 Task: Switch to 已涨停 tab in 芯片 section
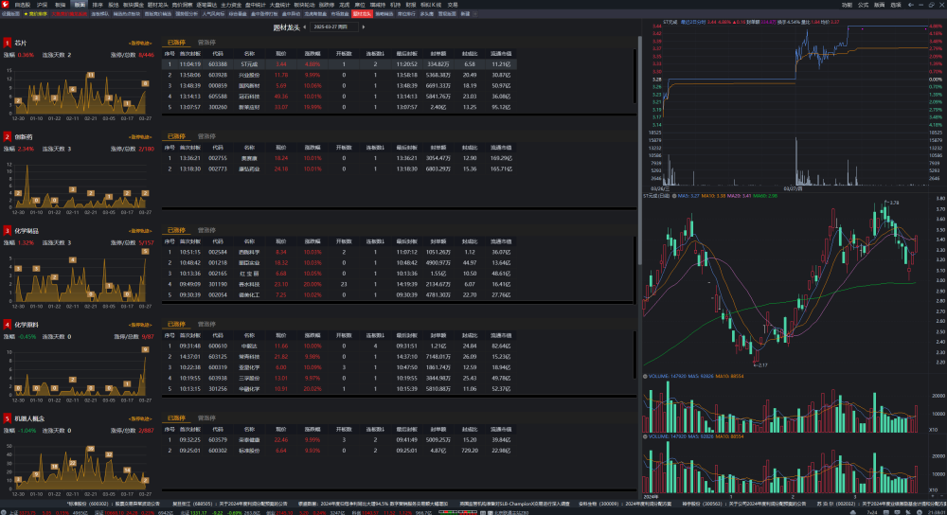[x=176, y=43]
